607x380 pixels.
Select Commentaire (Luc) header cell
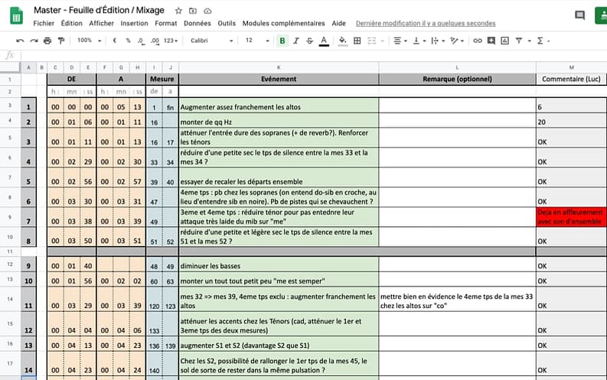pyautogui.click(x=571, y=79)
